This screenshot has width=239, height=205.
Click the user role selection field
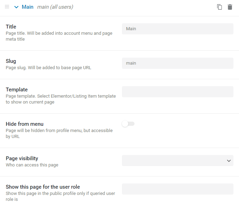(178, 189)
